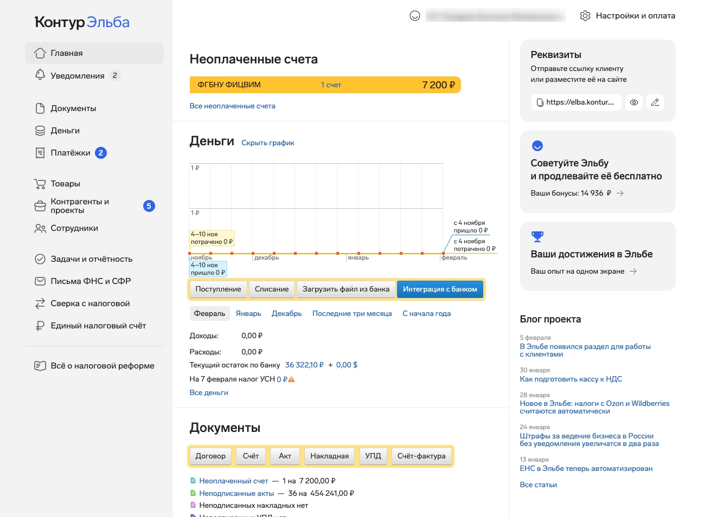Viewport: 704px width, 517px height.
Task: Select the Январь period tab
Action: pyautogui.click(x=248, y=314)
